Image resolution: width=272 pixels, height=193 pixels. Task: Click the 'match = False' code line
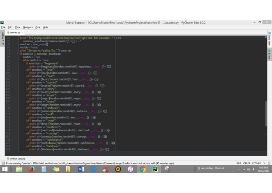(x=29, y=47)
